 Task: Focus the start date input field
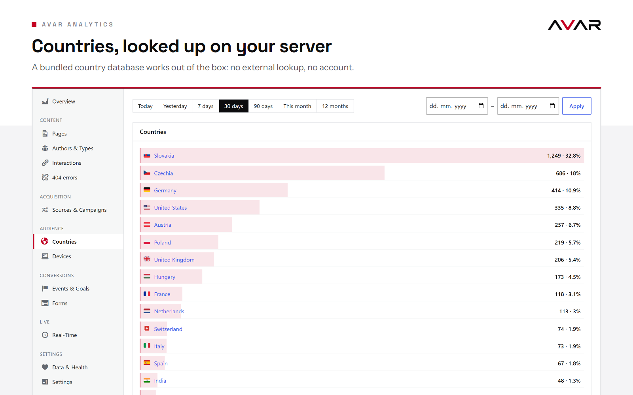(457, 106)
